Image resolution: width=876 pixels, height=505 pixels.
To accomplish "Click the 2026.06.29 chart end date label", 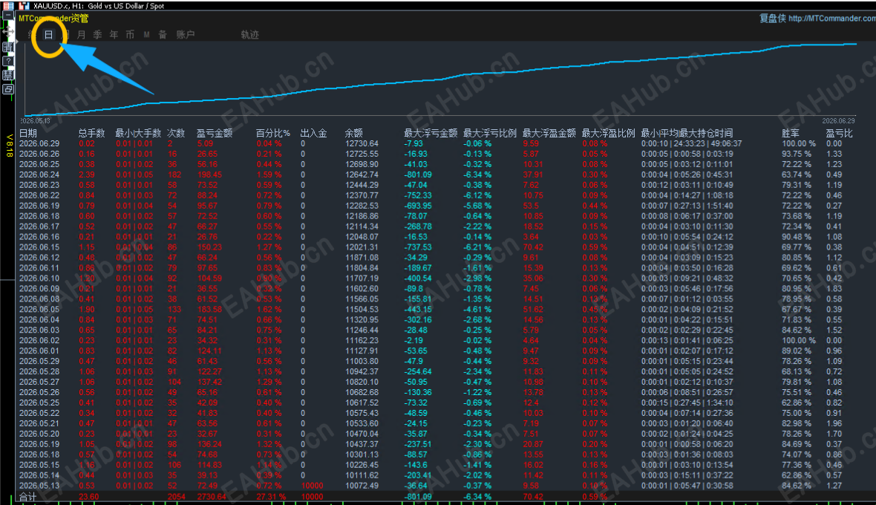I will pos(838,120).
